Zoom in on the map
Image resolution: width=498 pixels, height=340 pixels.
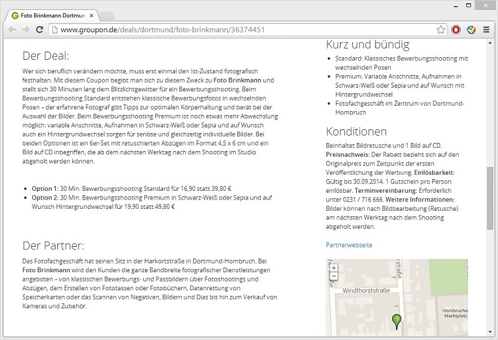pyautogui.click(x=334, y=268)
